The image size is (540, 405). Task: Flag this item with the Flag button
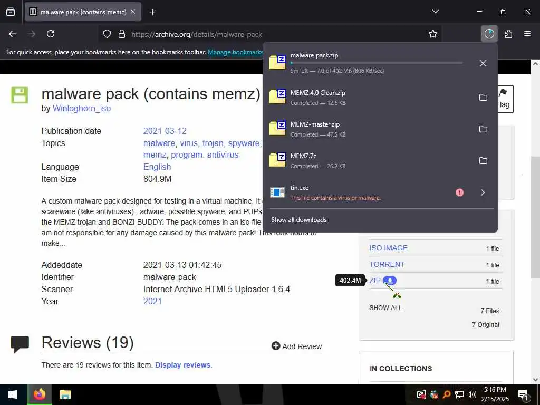(504, 99)
